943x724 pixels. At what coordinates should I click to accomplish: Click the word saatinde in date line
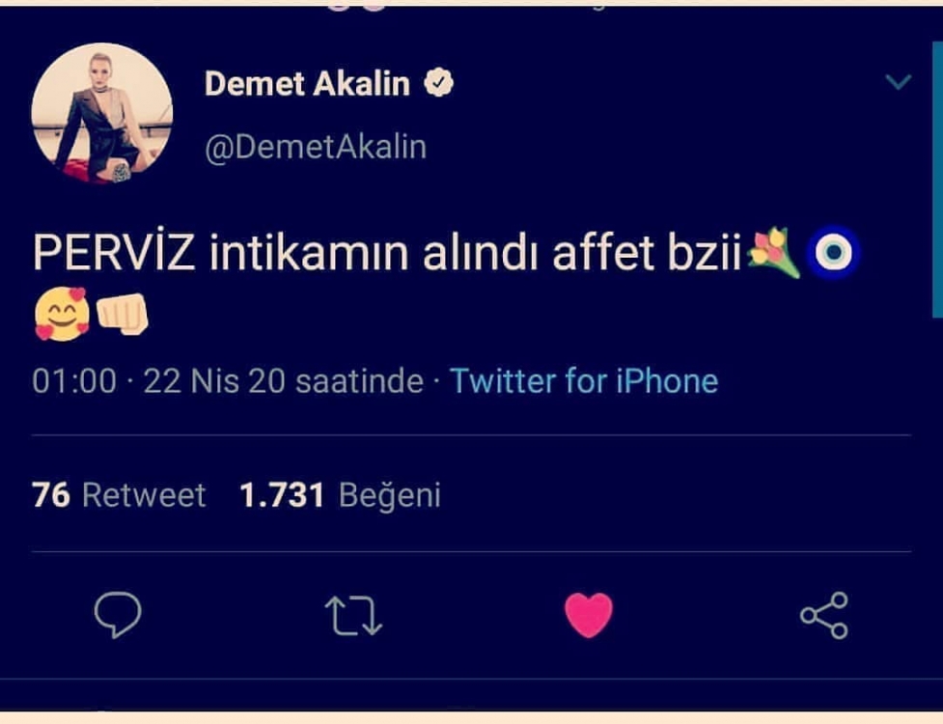click(360, 380)
